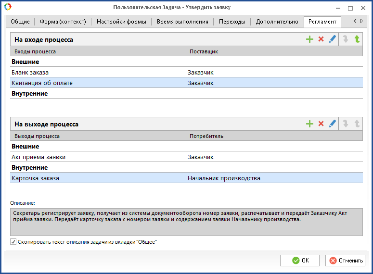This screenshot has width=373, height=274.
Task: Move process input down in list
Action: click(x=345, y=39)
